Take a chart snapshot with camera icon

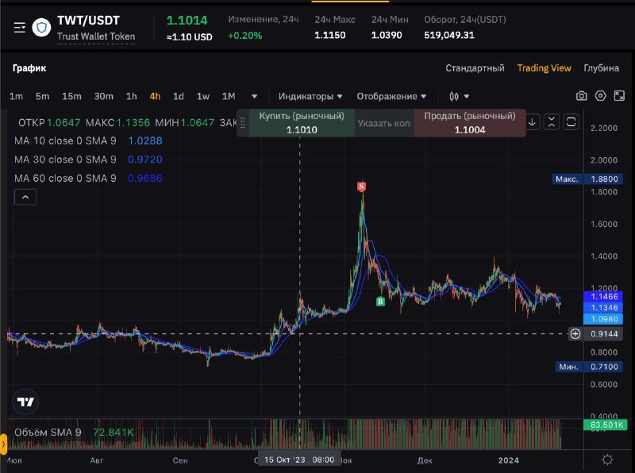[x=582, y=96]
